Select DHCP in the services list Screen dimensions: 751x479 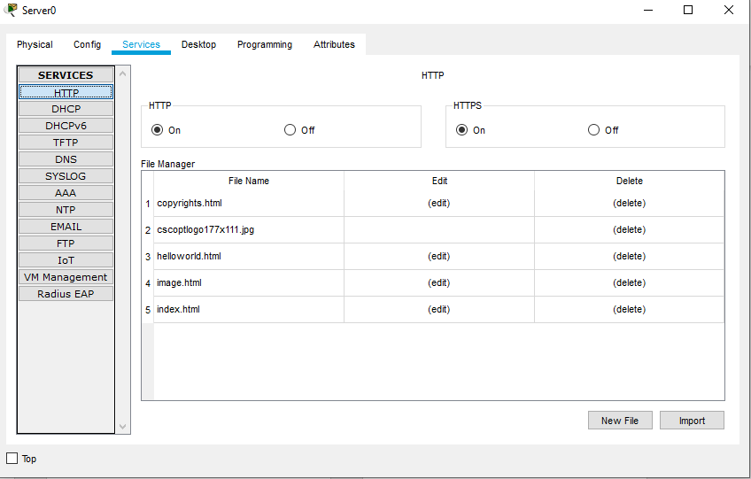(66, 109)
